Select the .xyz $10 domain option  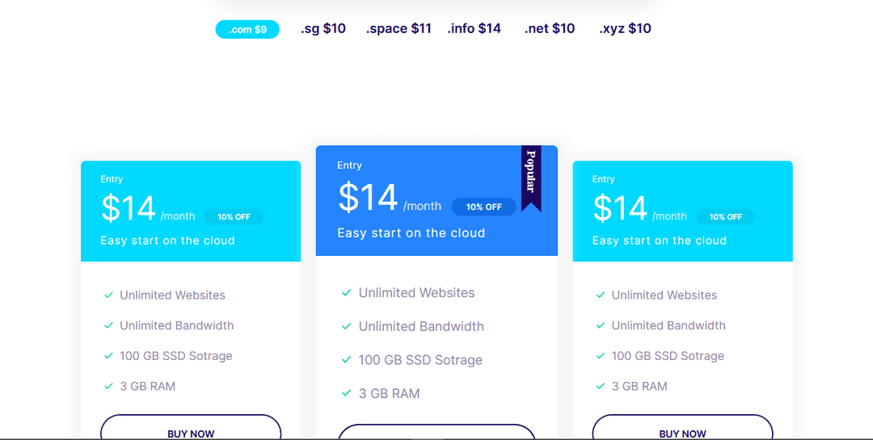(x=625, y=28)
